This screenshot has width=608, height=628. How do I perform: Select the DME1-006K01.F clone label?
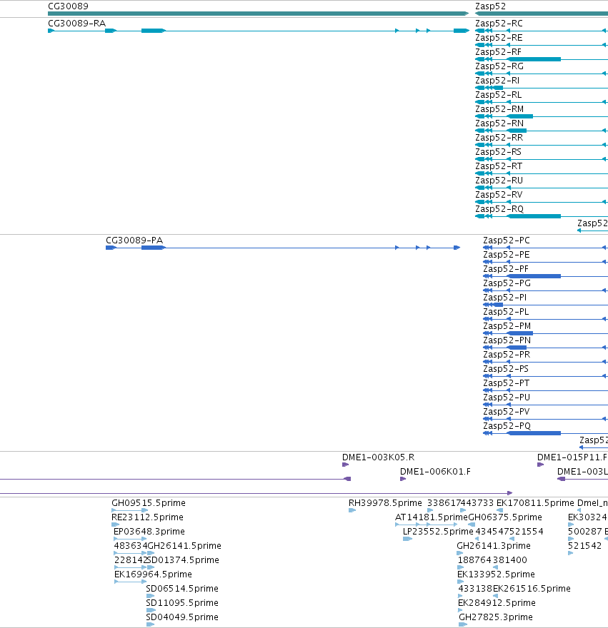[x=436, y=472]
